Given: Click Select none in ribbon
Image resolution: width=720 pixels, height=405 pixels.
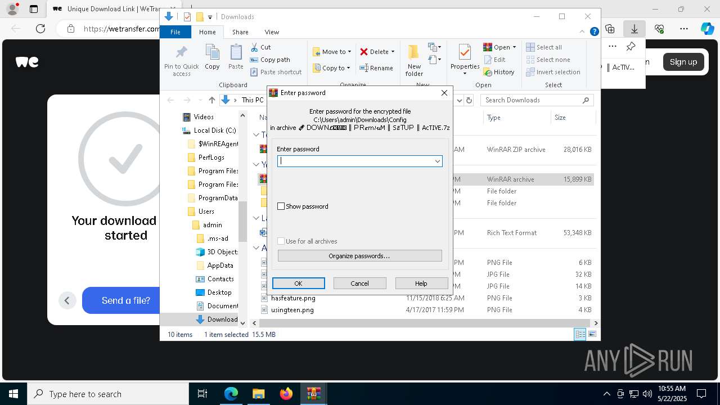Looking at the screenshot, I should point(548,60).
